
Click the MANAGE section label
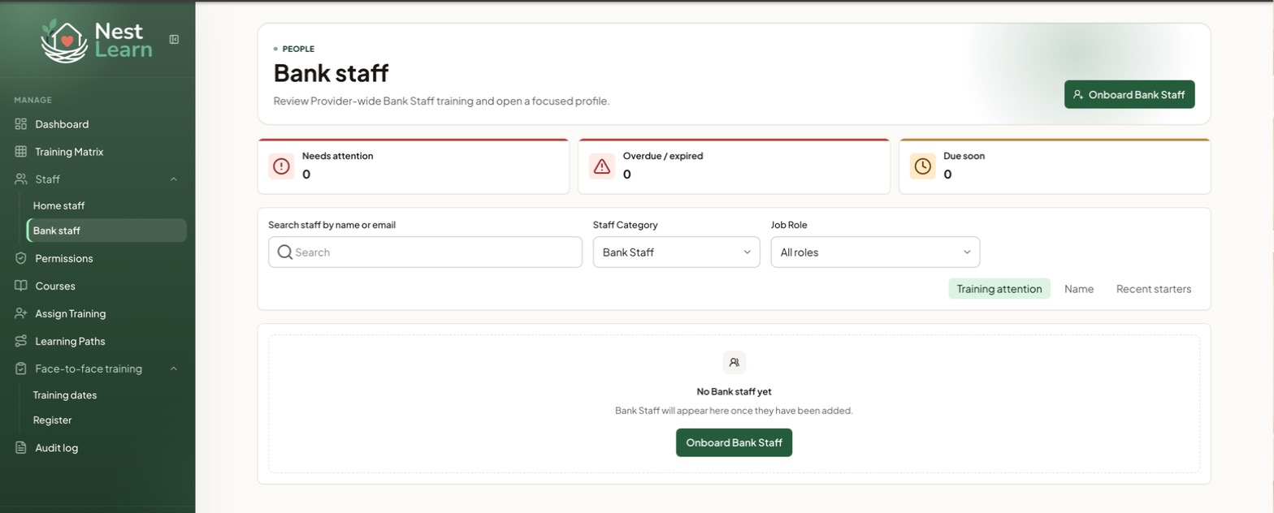point(32,100)
